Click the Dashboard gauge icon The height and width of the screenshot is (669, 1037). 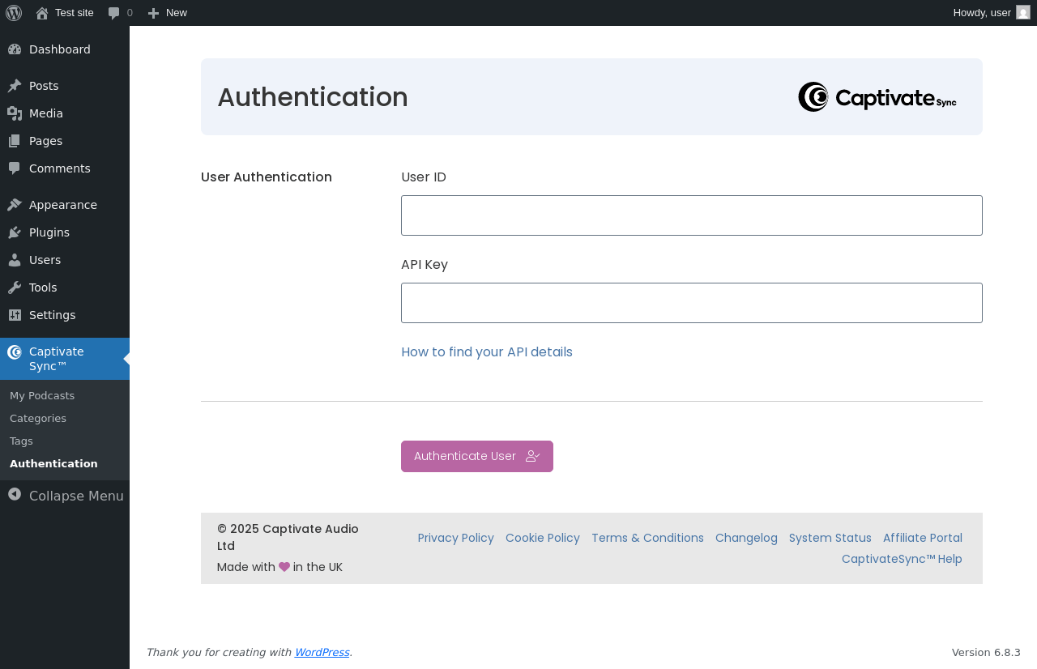[15, 49]
